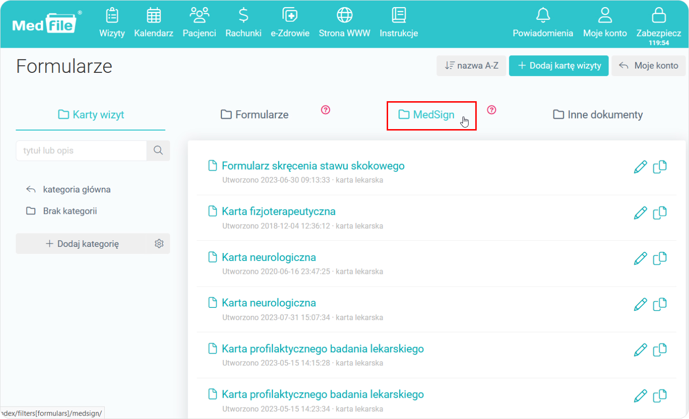Go back to kategoria główna

[x=68, y=189]
